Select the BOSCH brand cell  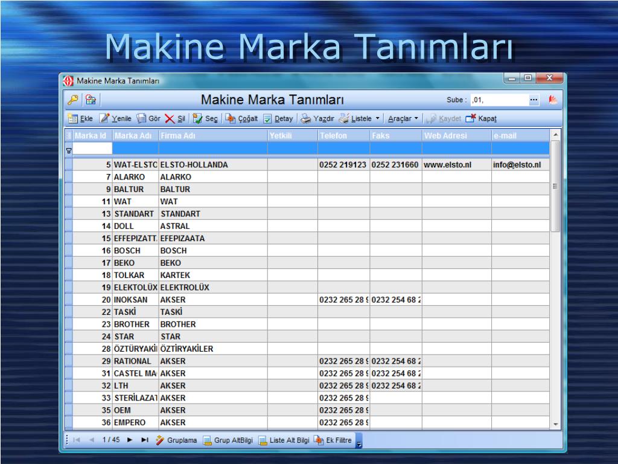click(136, 251)
